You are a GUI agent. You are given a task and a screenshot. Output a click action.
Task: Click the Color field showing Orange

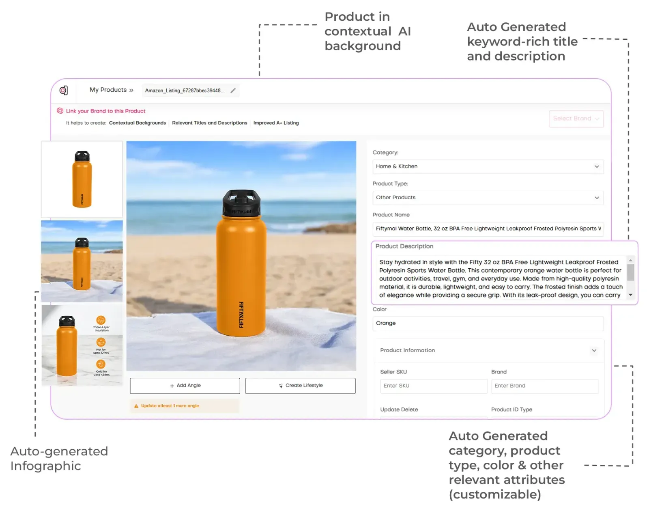pos(488,323)
